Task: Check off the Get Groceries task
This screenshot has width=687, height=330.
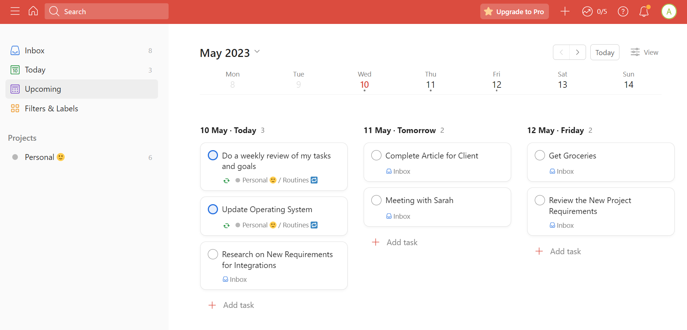Action: [540, 155]
